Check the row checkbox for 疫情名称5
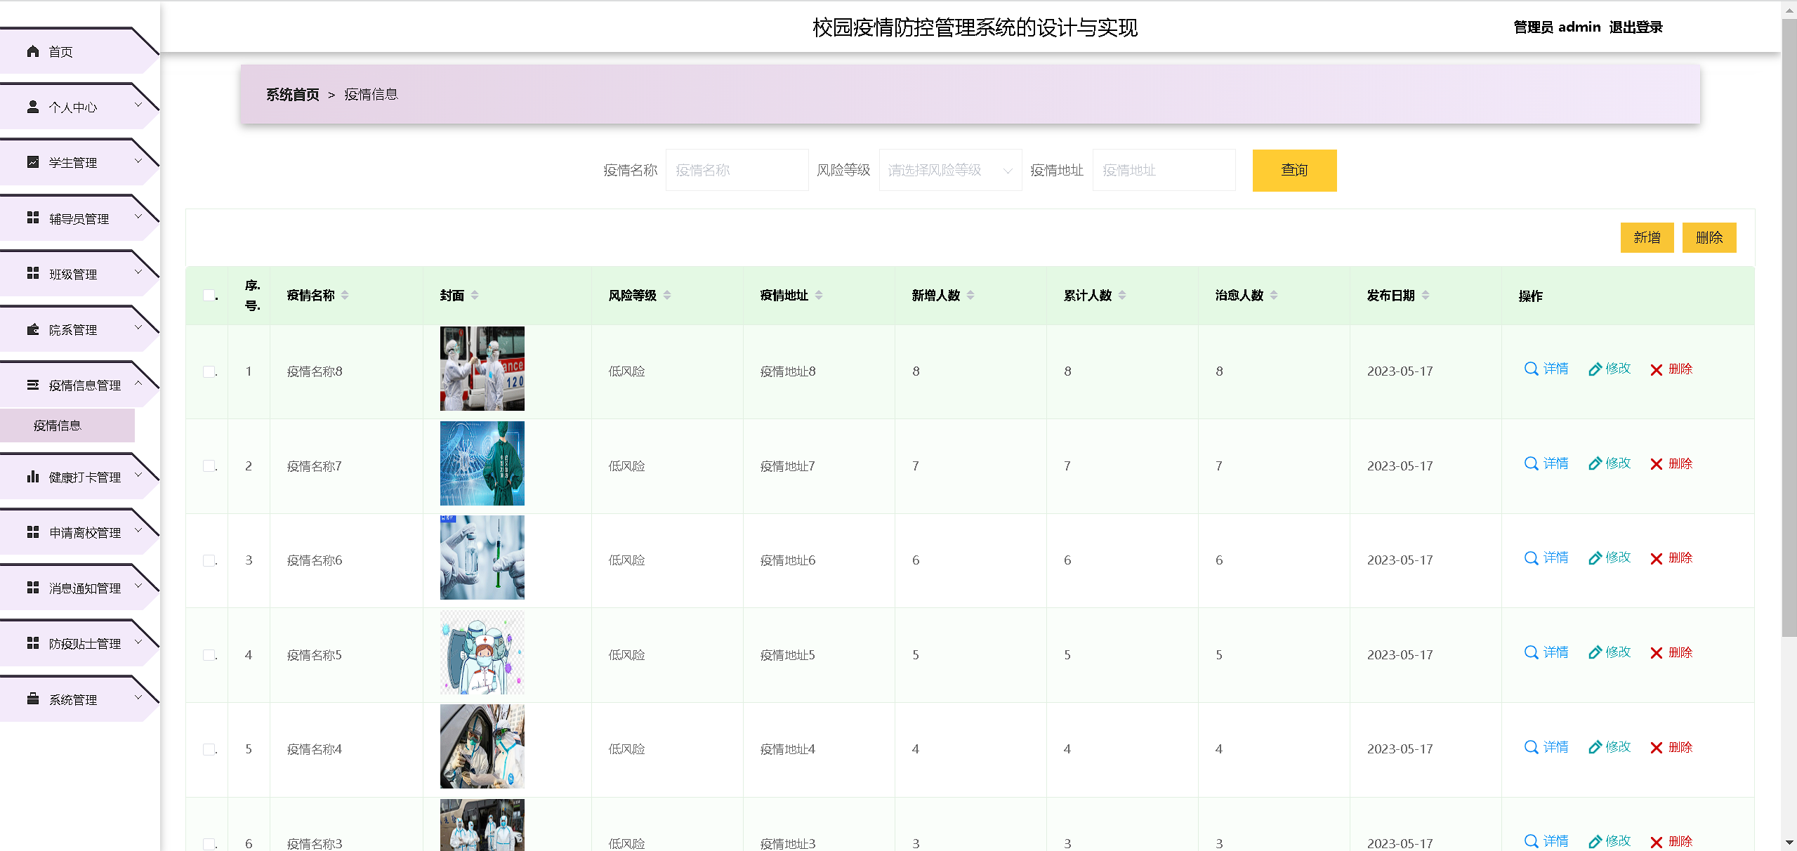This screenshot has width=1797, height=851. click(x=209, y=655)
